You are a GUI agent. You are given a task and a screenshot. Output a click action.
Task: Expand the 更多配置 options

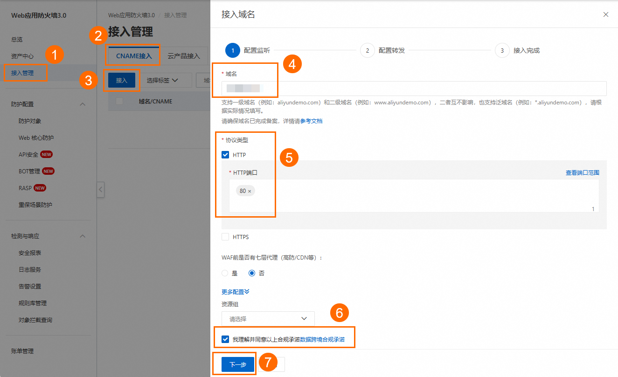click(x=234, y=291)
